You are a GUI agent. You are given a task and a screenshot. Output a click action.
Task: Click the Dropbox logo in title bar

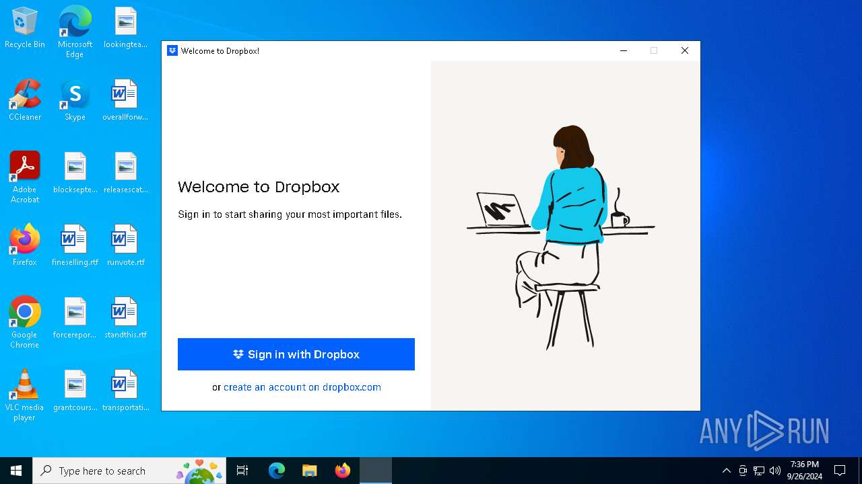pos(172,50)
